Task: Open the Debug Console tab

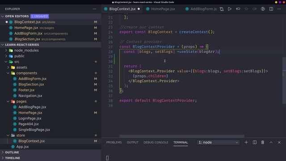Action: pyautogui.click(x=156, y=142)
